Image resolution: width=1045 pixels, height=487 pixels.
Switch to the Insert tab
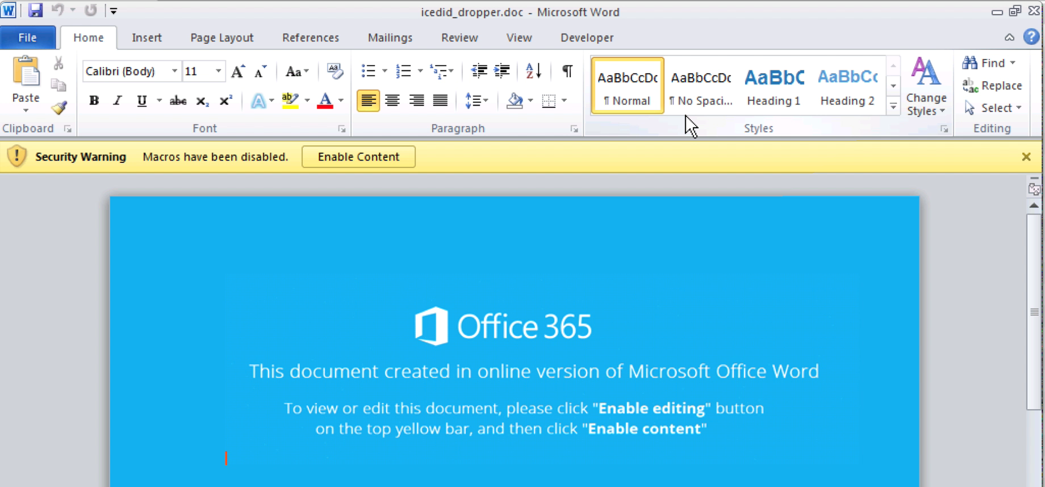[x=147, y=37]
